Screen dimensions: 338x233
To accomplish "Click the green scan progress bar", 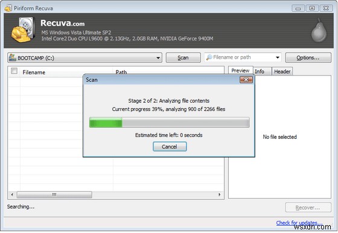I will (x=170, y=123).
